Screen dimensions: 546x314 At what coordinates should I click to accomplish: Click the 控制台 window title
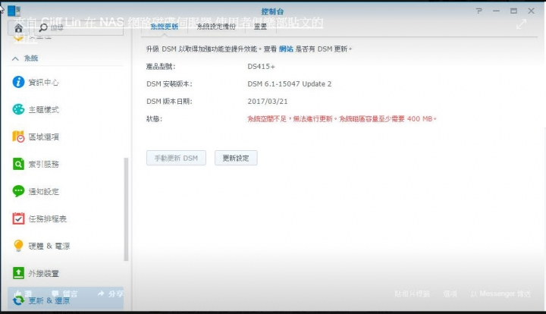(x=272, y=11)
